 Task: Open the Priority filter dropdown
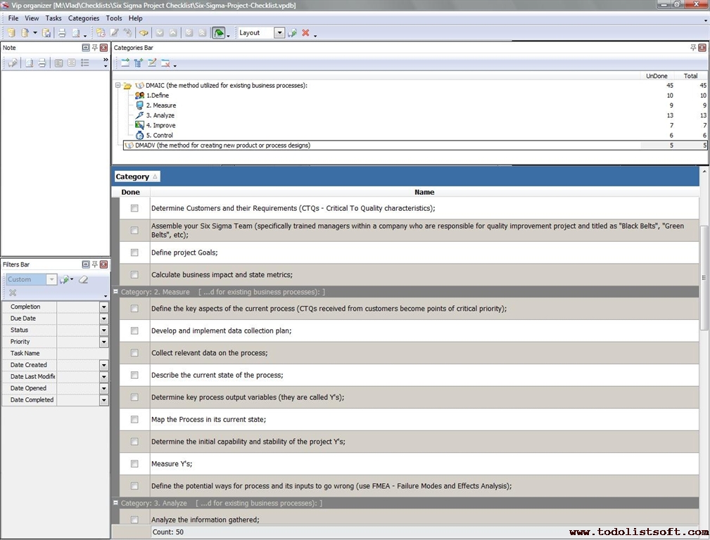tap(104, 342)
